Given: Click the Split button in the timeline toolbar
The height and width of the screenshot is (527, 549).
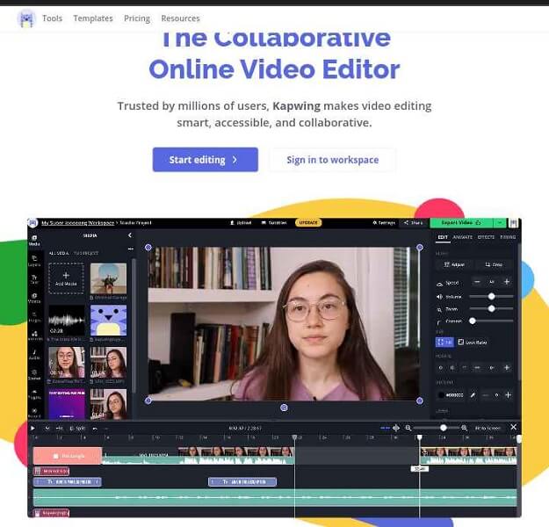Looking at the screenshot, I should click(x=77, y=429).
